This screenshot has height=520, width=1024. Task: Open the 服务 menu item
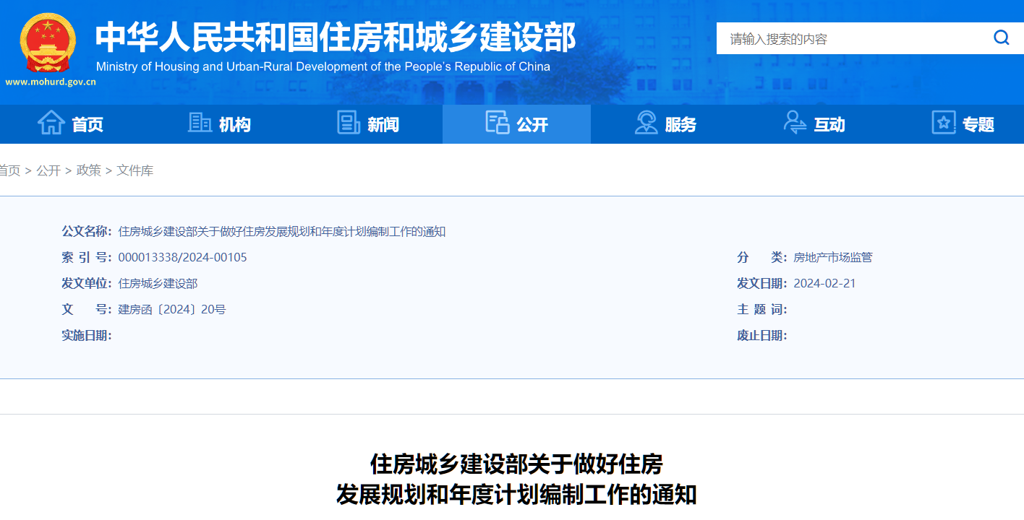[x=673, y=124]
